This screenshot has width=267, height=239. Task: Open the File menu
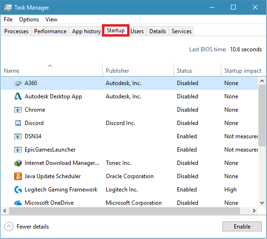pos(8,19)
